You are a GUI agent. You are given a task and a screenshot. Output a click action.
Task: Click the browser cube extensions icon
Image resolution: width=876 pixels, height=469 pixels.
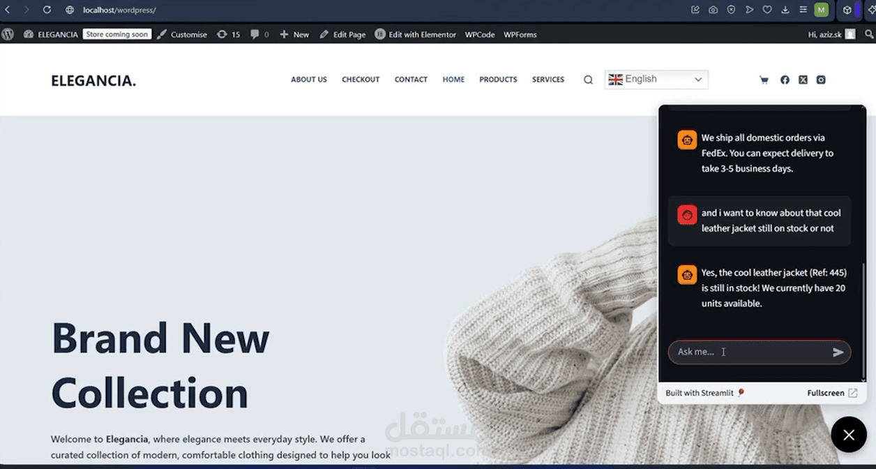coord(847,10)
